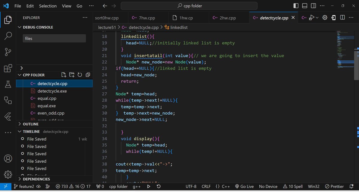Screen dimensions: 359x192
Task: Go back with the left arrow
Action: click(x=104, y=6)
